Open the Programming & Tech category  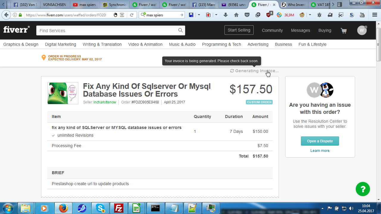point(221,44)
